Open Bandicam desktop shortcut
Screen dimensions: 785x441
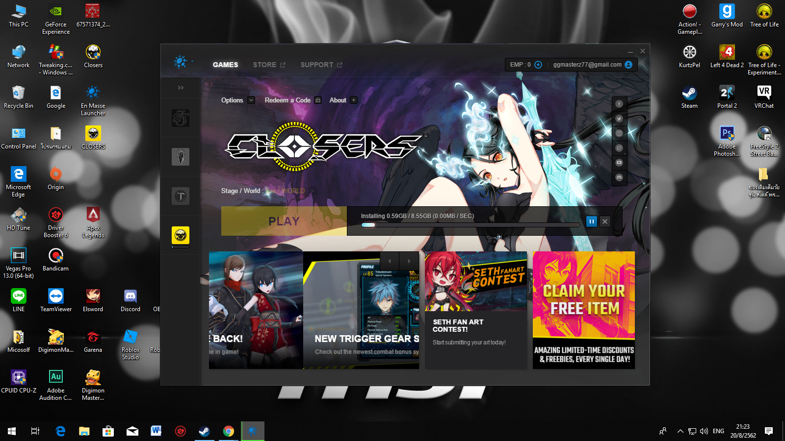pos(56,260)
